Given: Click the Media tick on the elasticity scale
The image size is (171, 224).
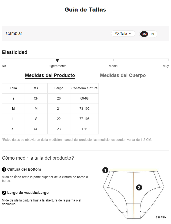Looking at the screenshot, I should (x=113, y=60).
